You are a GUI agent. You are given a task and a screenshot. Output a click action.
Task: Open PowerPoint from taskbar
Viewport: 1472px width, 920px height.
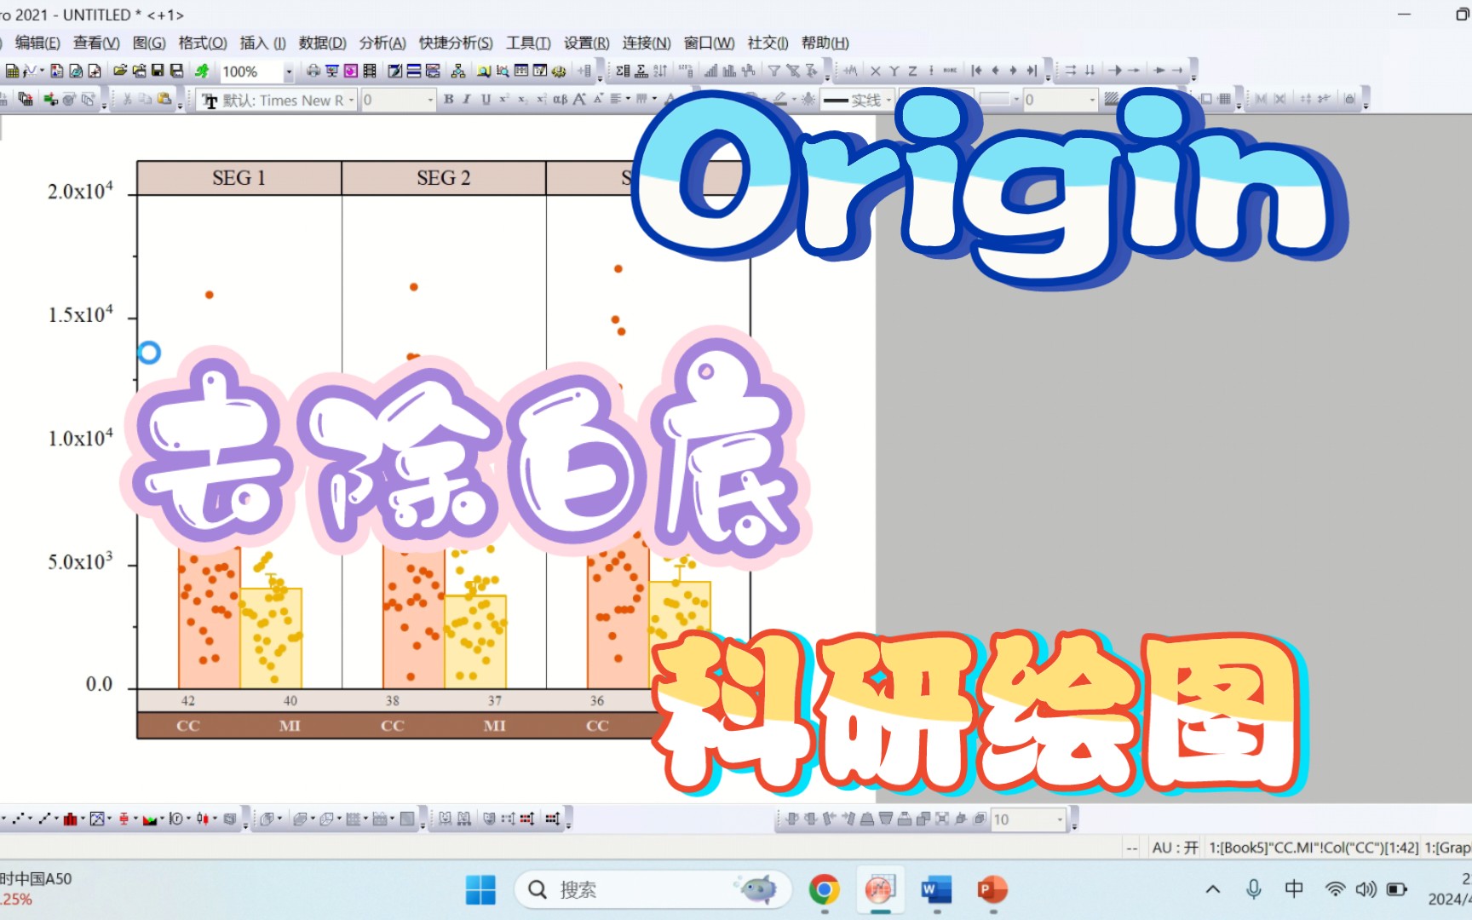pos(992,889)
